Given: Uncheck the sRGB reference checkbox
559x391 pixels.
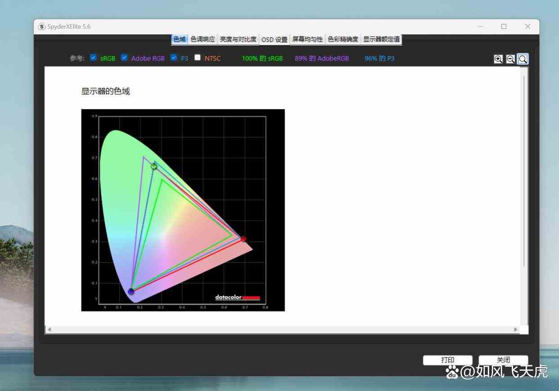Looking at the screenshot, I should [93, 58].
